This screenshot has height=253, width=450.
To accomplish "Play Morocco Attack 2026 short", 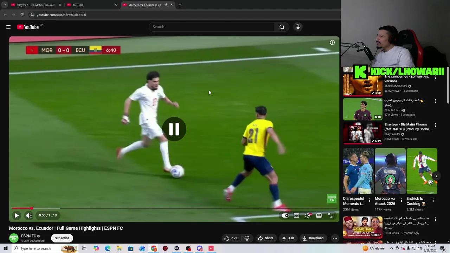I will (390, 171).
